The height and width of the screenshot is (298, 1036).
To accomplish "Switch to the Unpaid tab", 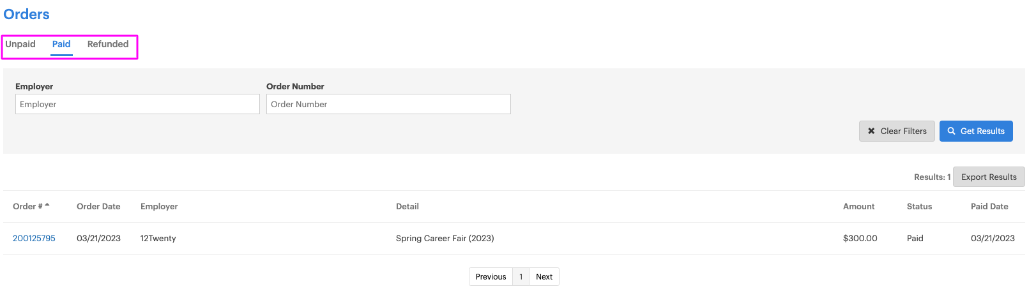I will (20, 44).
